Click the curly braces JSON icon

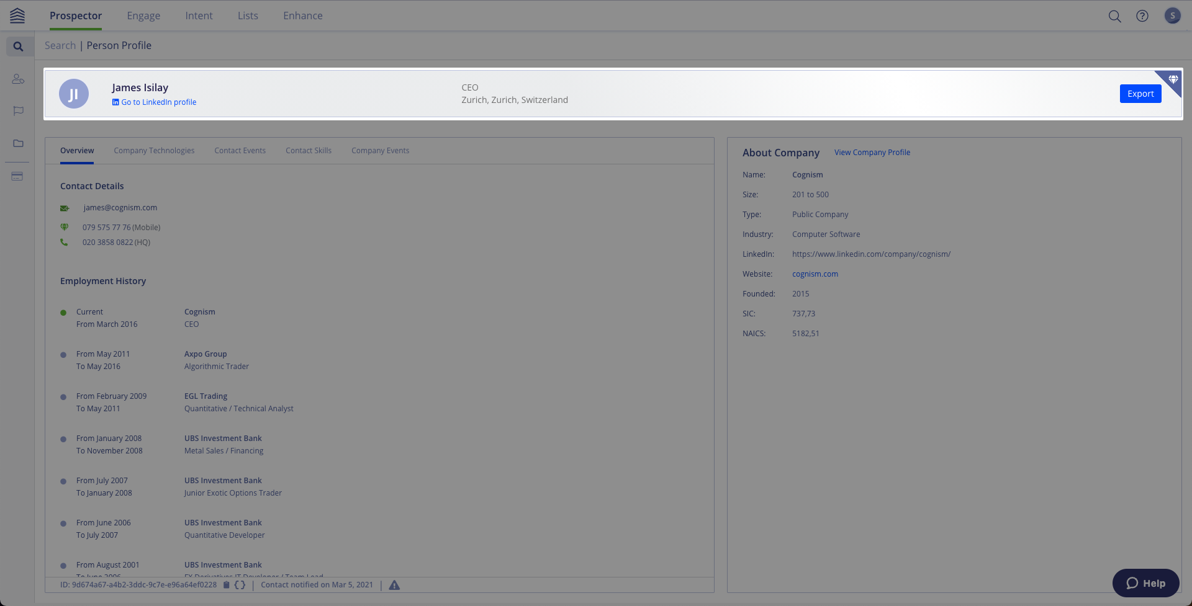pos(240,585)
